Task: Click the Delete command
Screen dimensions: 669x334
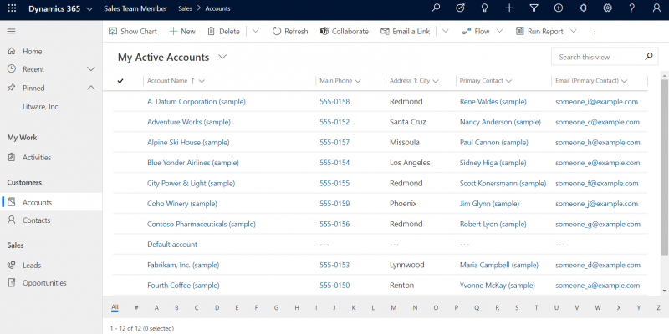Action: [223, 31]
